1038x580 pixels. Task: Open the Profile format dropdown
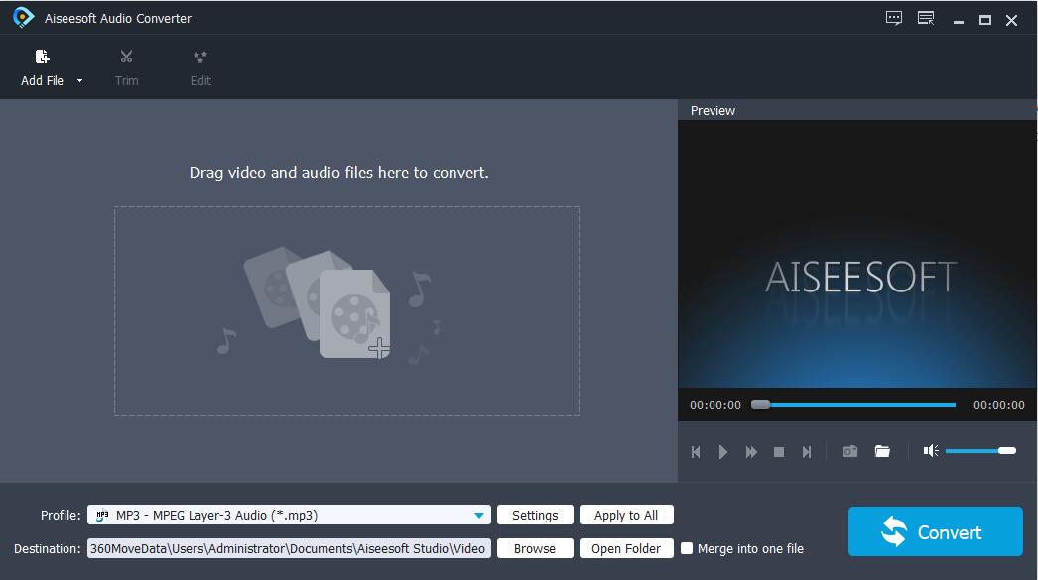click(480, 515)
